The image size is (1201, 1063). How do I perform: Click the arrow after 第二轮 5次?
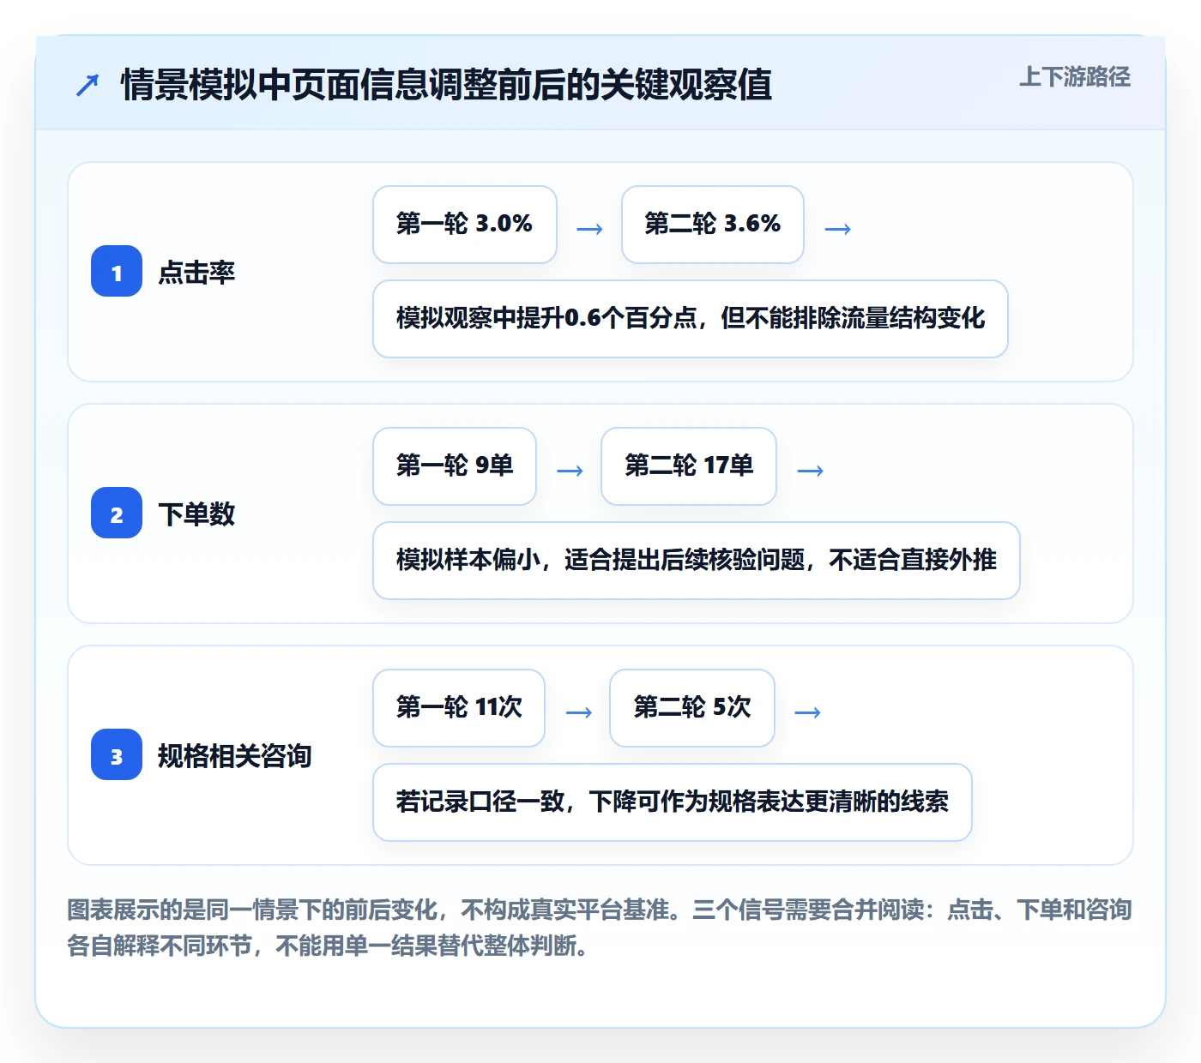(808, 712)
